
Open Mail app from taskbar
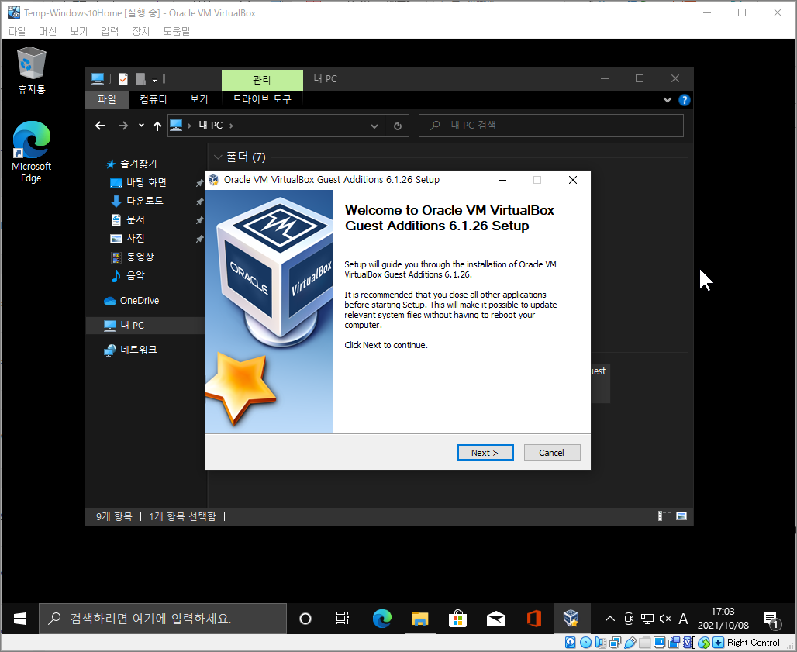[495, 619]
